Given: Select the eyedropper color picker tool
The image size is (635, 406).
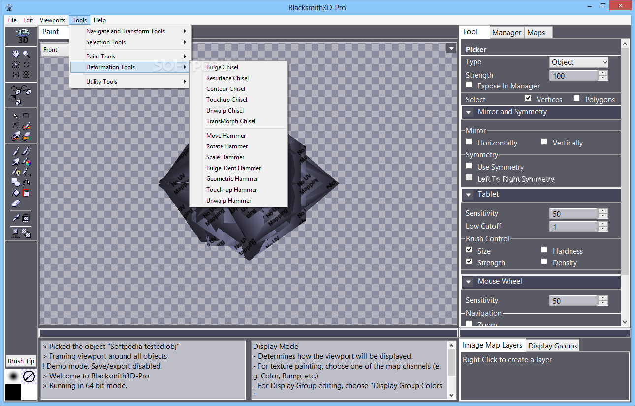Looking at the screenshot, I should [x=16, y=219].
